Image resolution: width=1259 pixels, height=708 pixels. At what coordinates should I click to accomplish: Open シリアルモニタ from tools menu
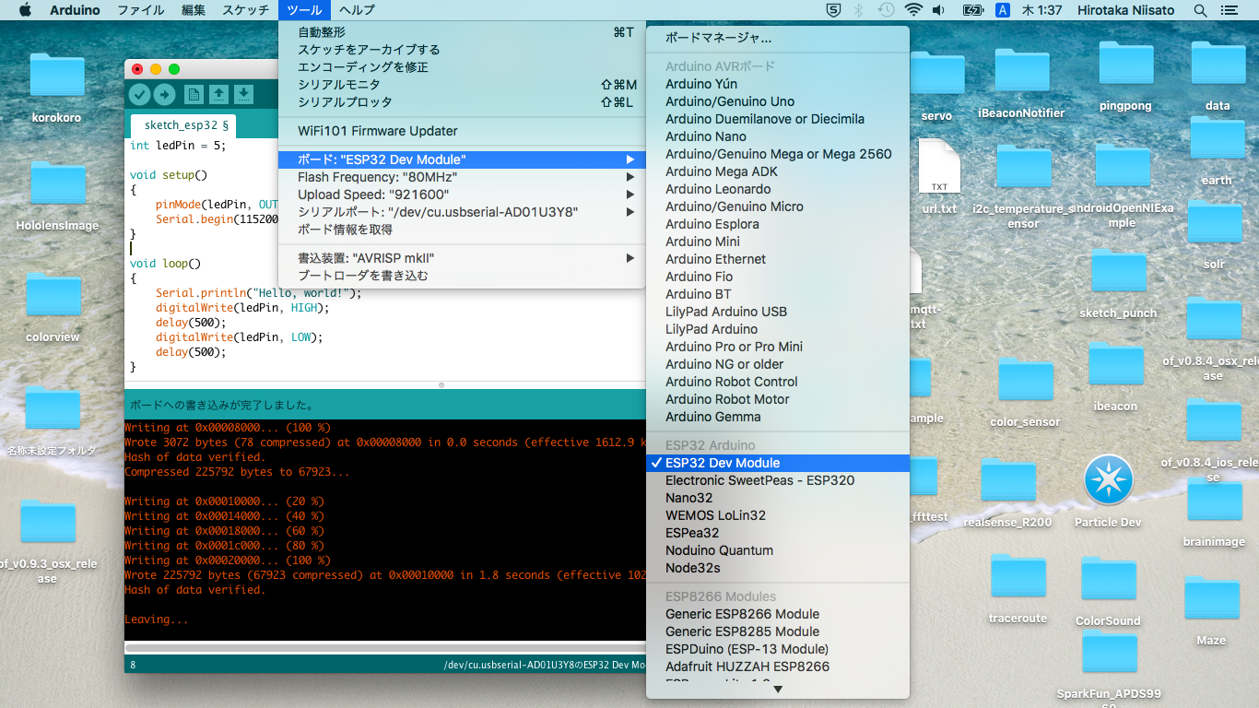point(462,85)
